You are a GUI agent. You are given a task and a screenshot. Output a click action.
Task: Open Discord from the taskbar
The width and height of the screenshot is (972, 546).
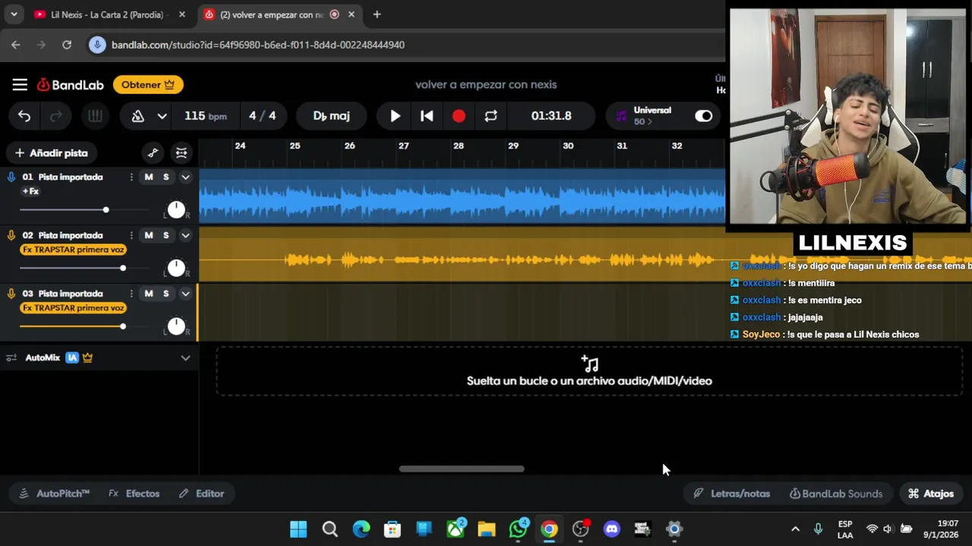pyautogui.click(x=612, y=529)
